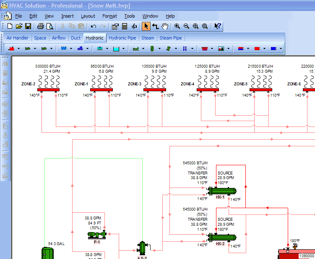The width and height of the screenshot is (315, 259).
Task: Select the green air separator component icon
Action: [169, 48]
